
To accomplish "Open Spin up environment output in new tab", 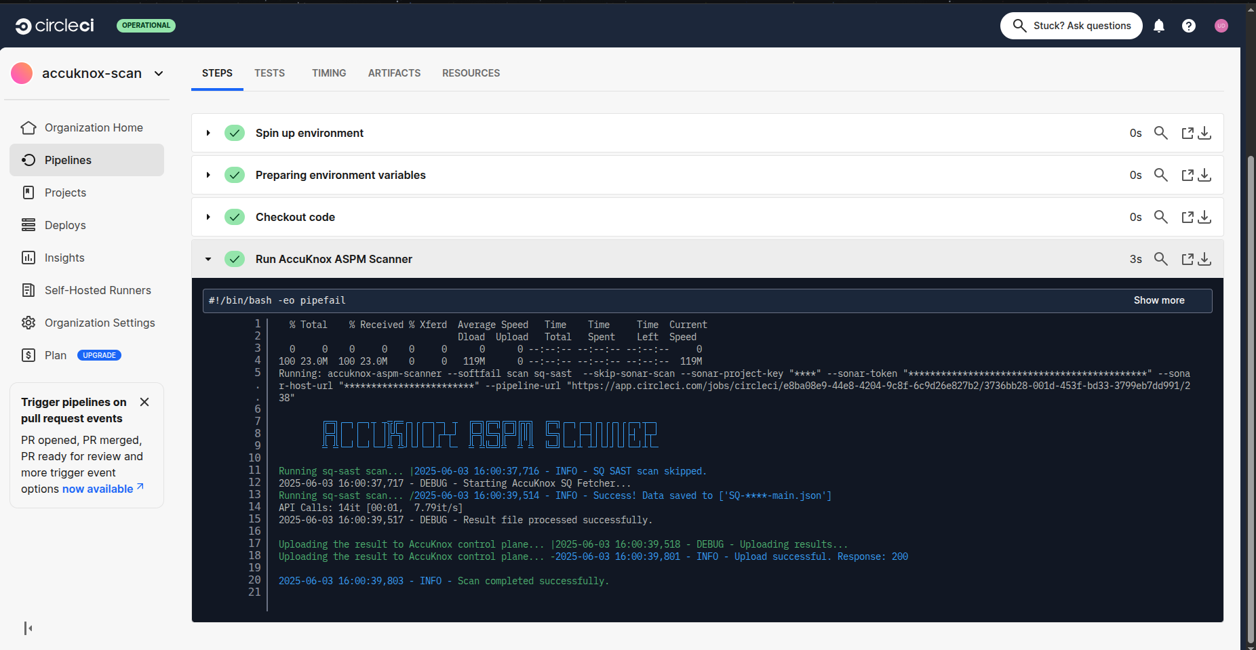I will click(x=1188, y=133).
